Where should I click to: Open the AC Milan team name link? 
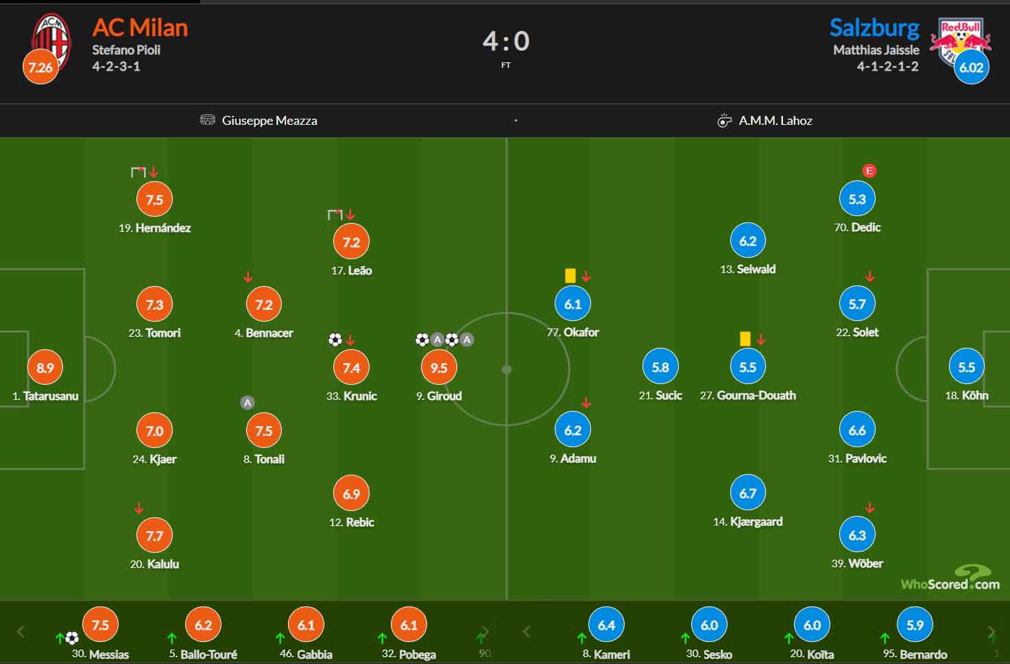140,27
